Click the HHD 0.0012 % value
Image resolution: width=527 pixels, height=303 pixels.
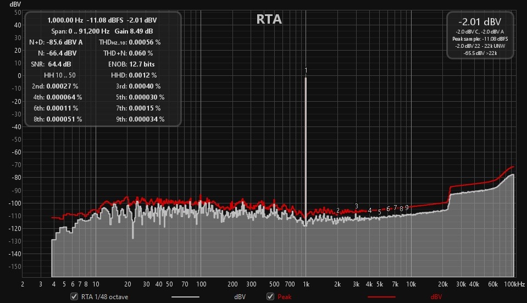coord(142,75)
